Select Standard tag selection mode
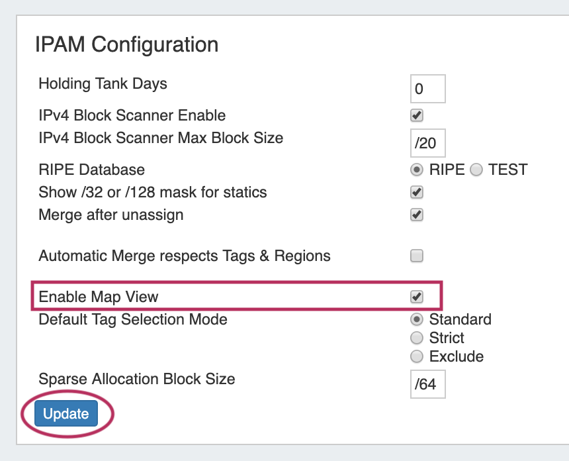Viewport: 569px width, 461px height. (417, 319)
